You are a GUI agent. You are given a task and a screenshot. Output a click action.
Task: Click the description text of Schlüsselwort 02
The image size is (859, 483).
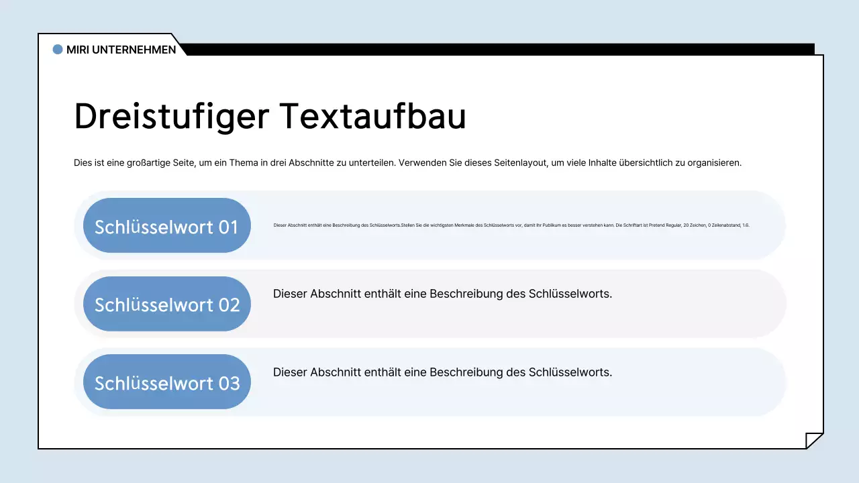coord(442,294)
